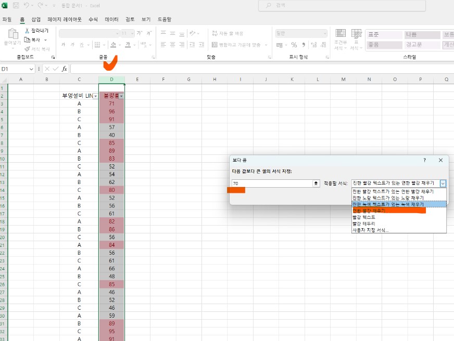Screen dimensions: 454x341
Task: Open the 부영설비 LIN column filter arrow
Action: [96, 96]
